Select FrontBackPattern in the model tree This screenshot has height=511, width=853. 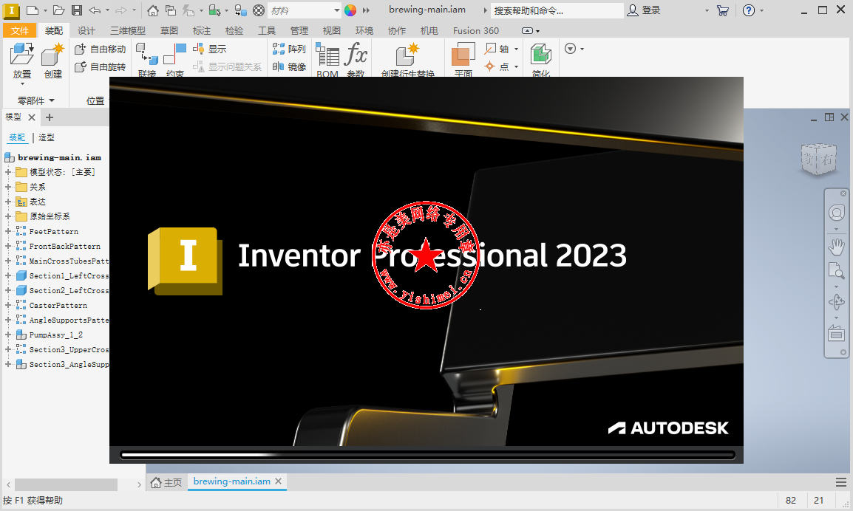65,246
